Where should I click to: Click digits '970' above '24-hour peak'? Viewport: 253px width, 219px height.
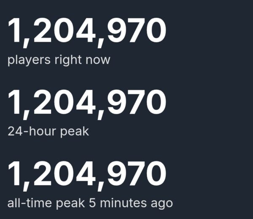click(136, 102)
